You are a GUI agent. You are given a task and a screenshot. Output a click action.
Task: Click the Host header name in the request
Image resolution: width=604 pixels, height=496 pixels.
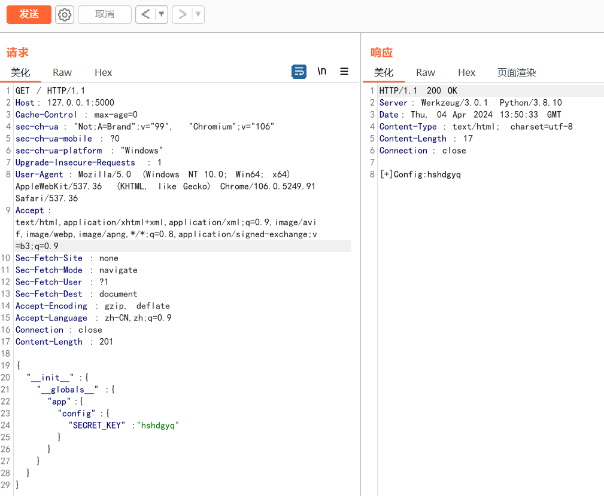pyautogui.click(x=25, y=103)
